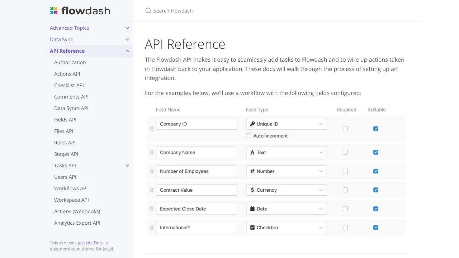Open Roles API in the sidebar
459x258 pixels.
pyautogui.click(x=65, y=143)
